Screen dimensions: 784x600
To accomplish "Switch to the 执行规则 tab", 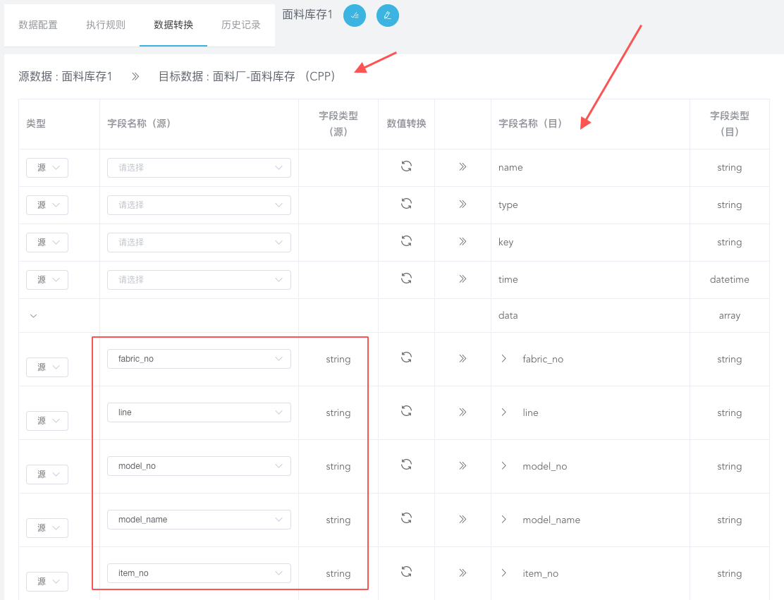I will pyautogui.click(x=106, y=25).
